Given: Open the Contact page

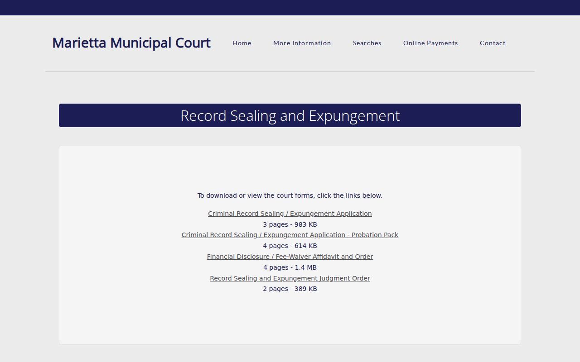Looking at the screenshot, I should pyautogui.click(x=493, y=43).
